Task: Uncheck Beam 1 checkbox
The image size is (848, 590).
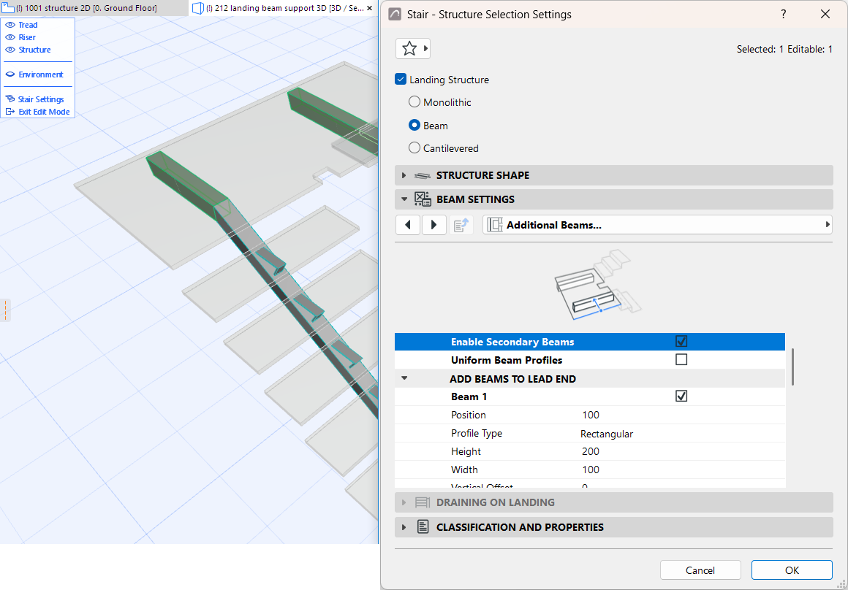Action: pyautogui.click(x=681, y=396)
